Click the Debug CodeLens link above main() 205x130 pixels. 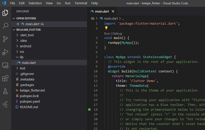pos(117,34)
